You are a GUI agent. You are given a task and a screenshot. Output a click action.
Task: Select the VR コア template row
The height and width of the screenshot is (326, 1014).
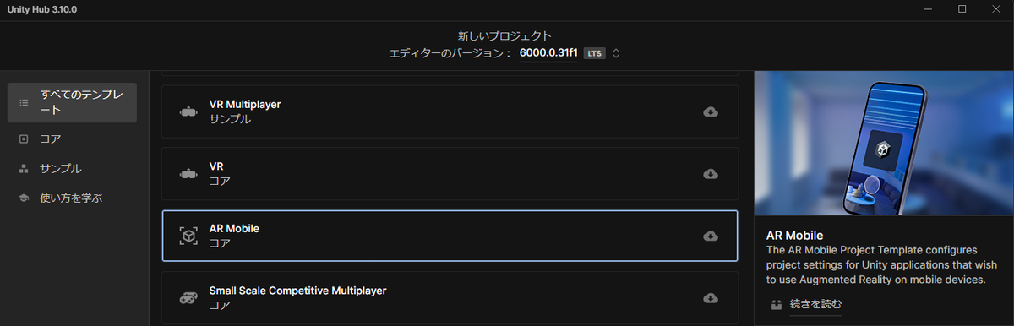450,174
